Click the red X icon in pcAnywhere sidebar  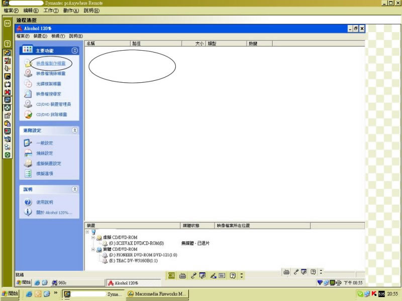[x=8, y=92]
